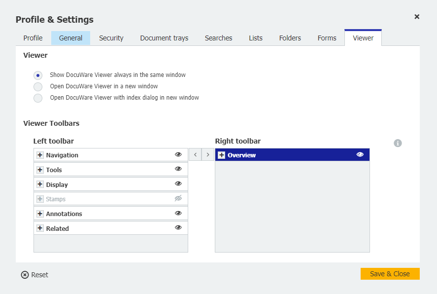Close the Profile & Settings dialog
Image resolution: width=437 pixels, height=294 pixels.
click(417, 17)
